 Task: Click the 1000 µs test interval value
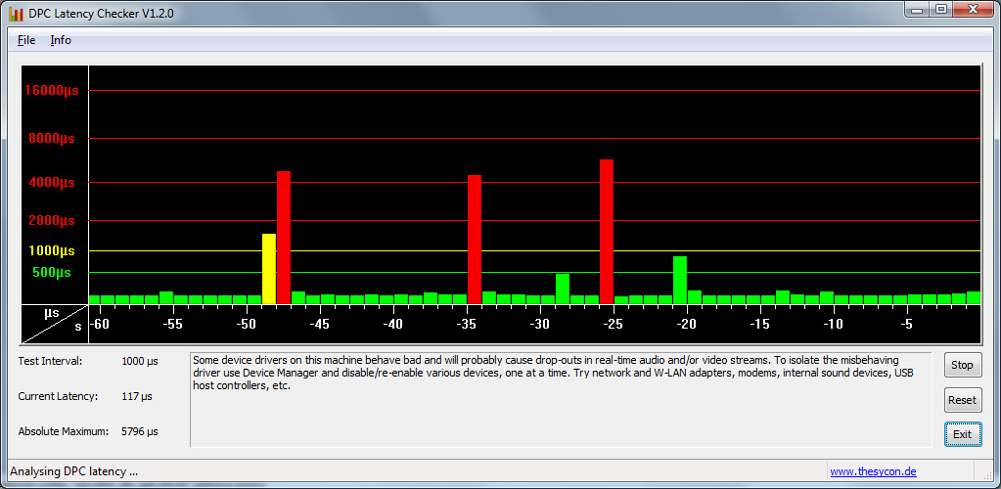(140, 361)
